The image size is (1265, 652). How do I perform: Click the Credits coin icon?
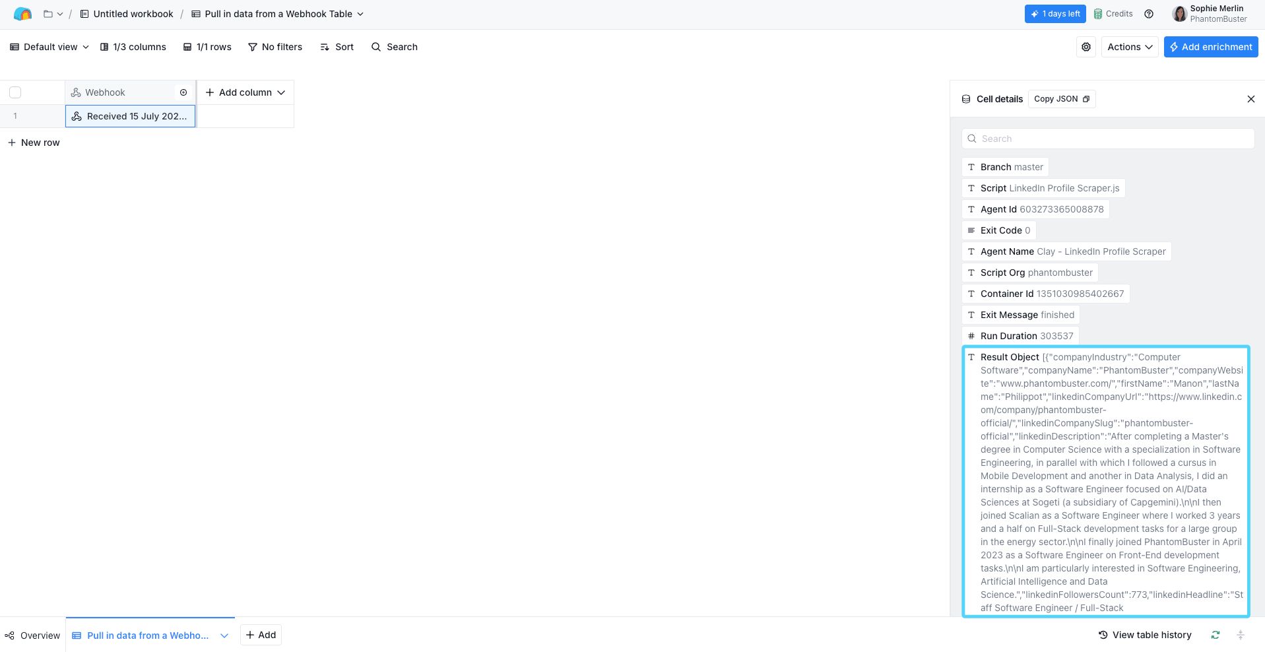1098,14
